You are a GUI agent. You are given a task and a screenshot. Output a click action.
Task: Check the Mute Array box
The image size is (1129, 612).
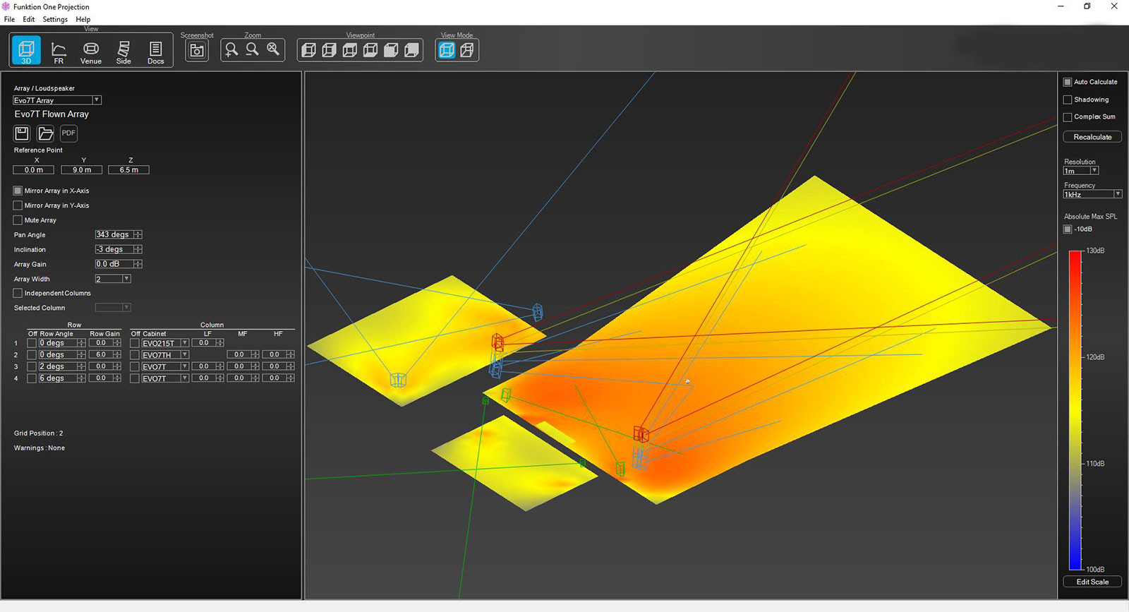[18, 220]
